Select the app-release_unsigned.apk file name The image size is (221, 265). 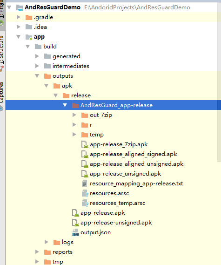pos(126,174)
